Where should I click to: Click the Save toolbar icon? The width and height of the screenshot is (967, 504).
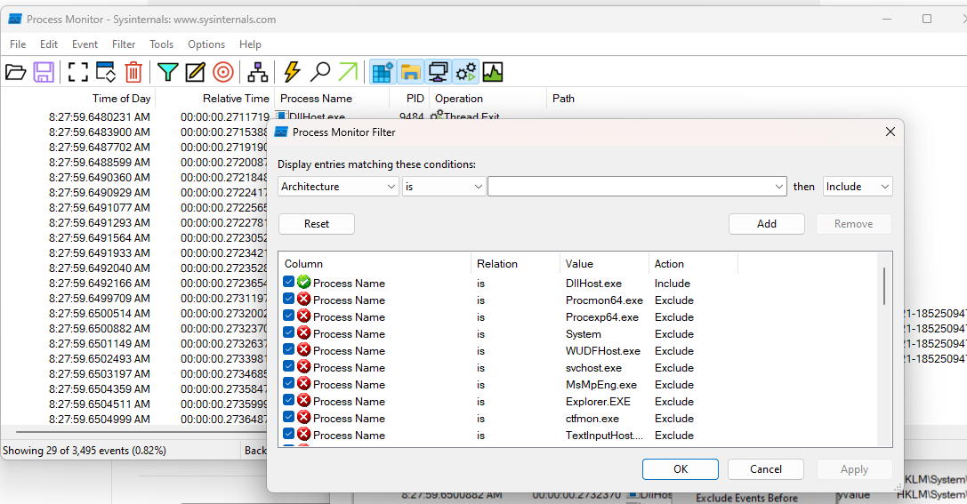pyautogui.click(x=44, y=72)
